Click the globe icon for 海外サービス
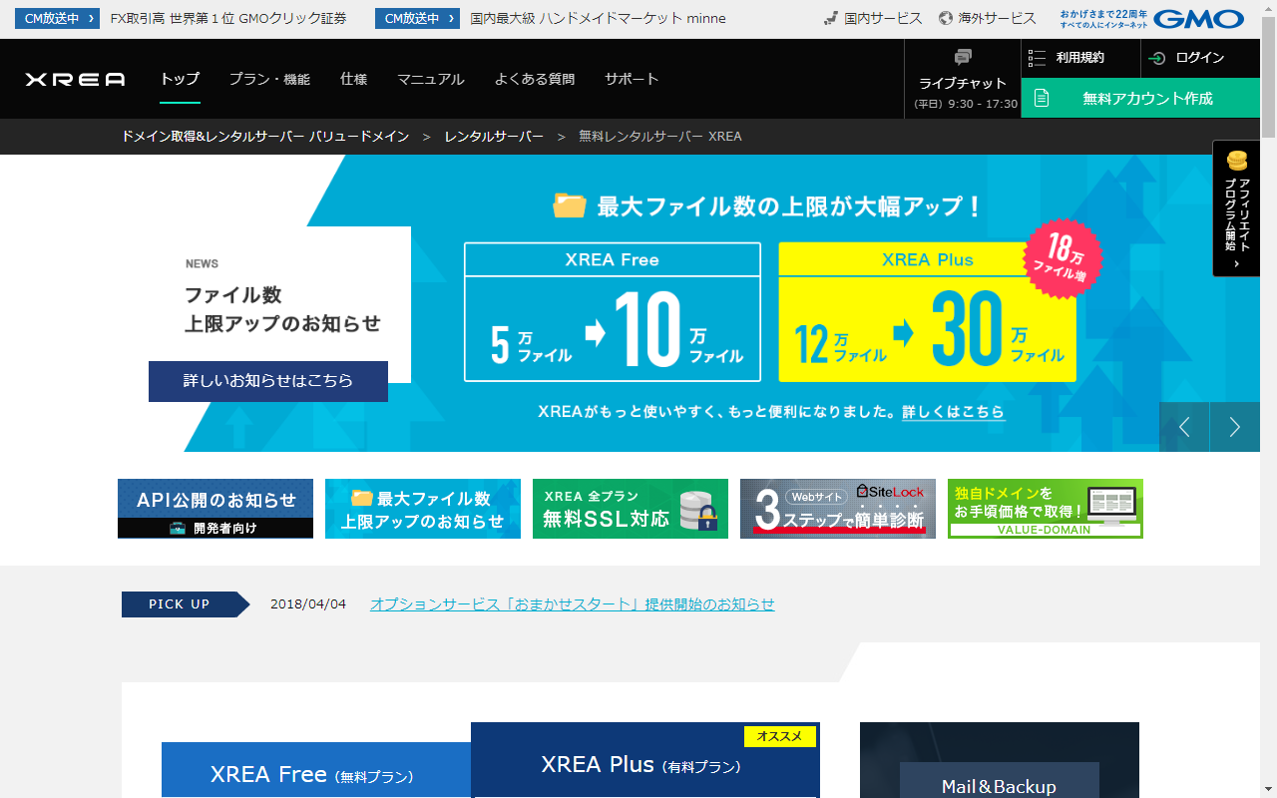Image resolution: width=1277 pixels, height=798 pixels. click(946, 18)
